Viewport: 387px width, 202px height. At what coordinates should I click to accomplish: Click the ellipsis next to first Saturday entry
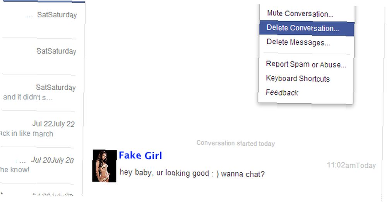point(30,16)
